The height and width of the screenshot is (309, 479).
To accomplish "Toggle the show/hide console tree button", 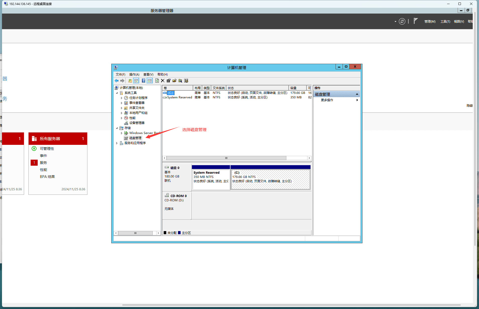I will 136,81.
